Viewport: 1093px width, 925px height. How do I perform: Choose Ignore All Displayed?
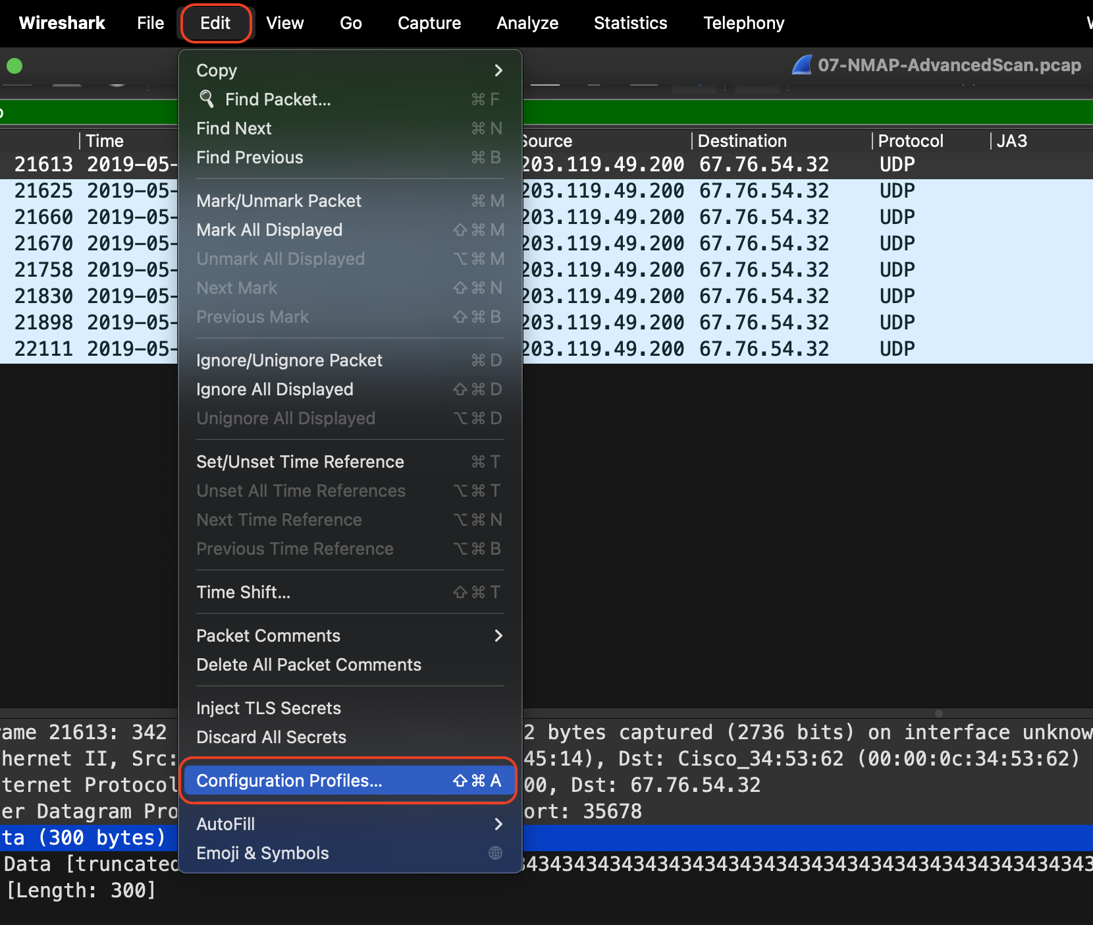click(x=350, y=389)
